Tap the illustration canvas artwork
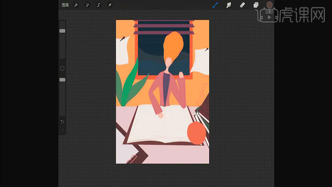 pos(162,92)
